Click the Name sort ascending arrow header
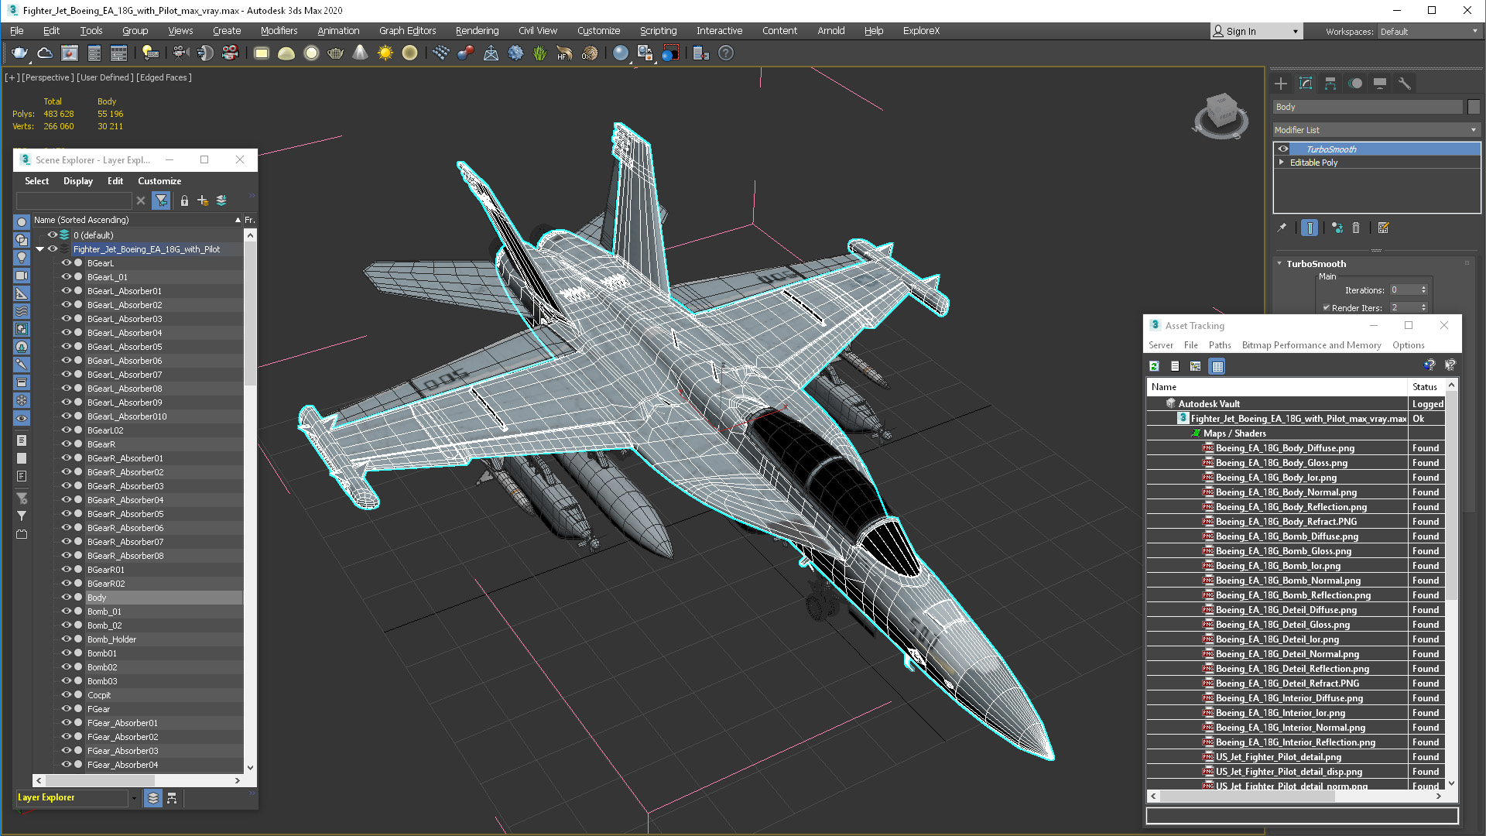This screenshot has width=1486, height=836. point(238,221)
